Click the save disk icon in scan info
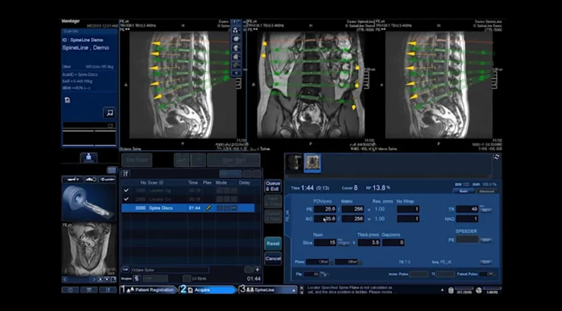Screen dimensions: 562x311 [67, 101]
